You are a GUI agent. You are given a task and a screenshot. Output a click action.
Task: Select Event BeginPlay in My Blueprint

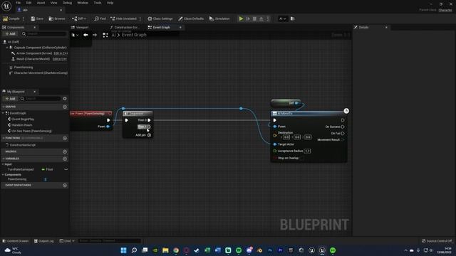coord(23,119)
